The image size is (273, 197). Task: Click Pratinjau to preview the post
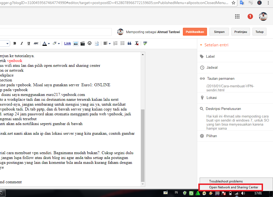pos(241,32)
